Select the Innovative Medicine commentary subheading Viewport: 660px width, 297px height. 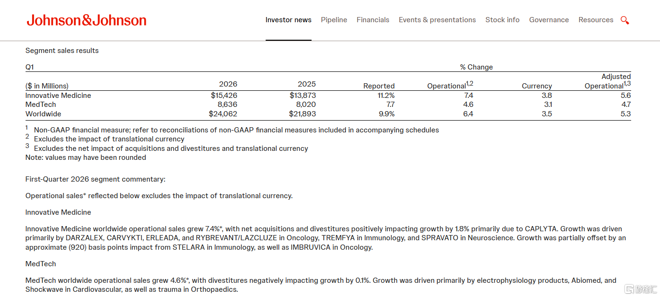tap(58, 212)
